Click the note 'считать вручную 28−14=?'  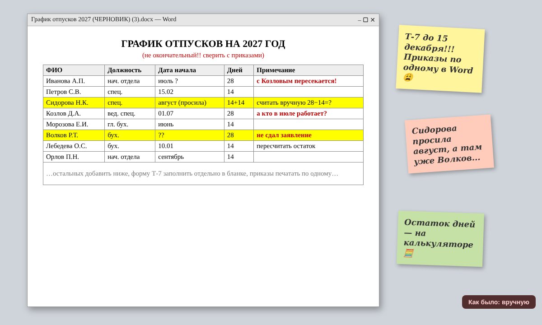coord(294,103)
